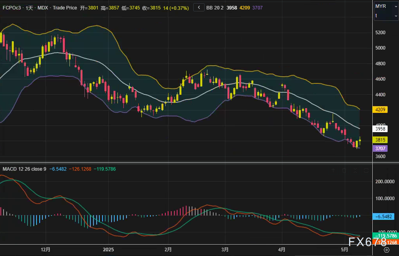Click the purple 3707 lower band price tag
Image resolution: width=399 pixels, height=256 pixels.
[x=380, y=149]
